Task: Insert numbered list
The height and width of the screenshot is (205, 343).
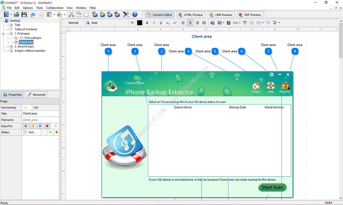Action: click(x=259, y=23)
